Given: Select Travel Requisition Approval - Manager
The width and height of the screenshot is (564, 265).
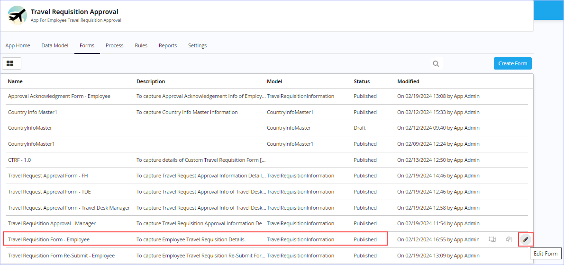Looking at the screenshot, I should pos(52,223).
